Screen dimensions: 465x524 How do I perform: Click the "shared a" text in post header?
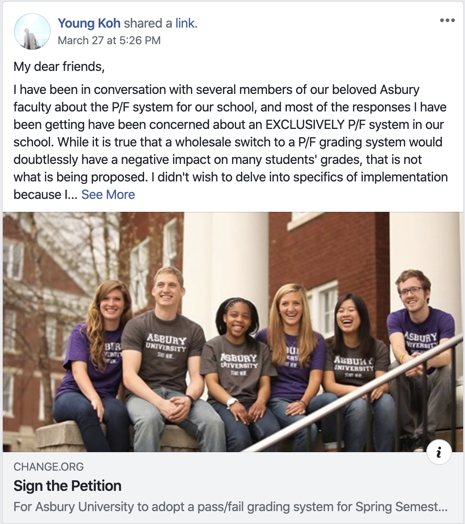(x=148, y=23)
